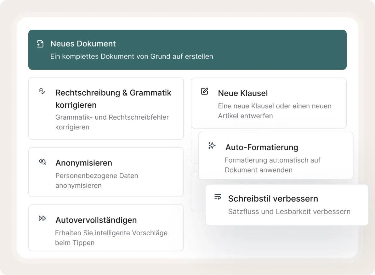Pick the Autovervollständigen heading
Viewport: 375px width, 275px height.
pos(96,220)
